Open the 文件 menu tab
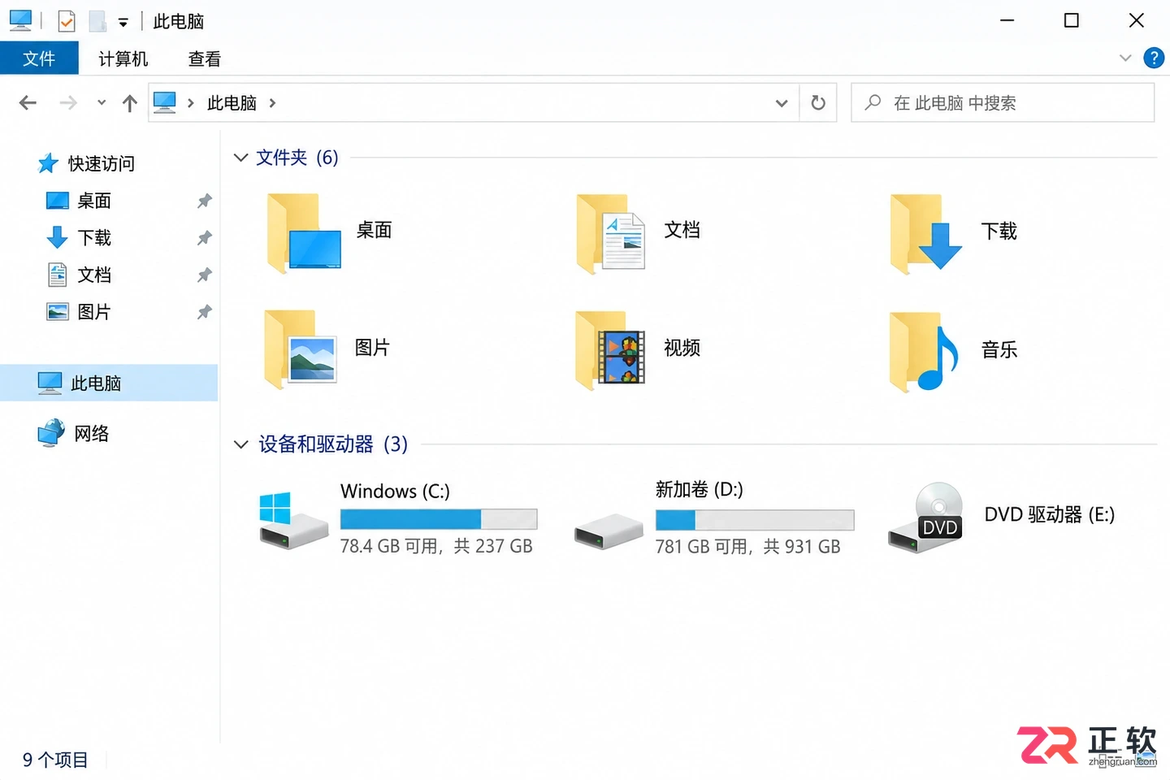The height and width of the screenshot is (780, 1170). click(x=39, y=58)
